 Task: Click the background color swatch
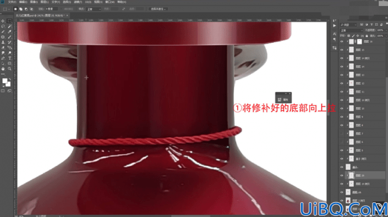[x=8, y=84]
